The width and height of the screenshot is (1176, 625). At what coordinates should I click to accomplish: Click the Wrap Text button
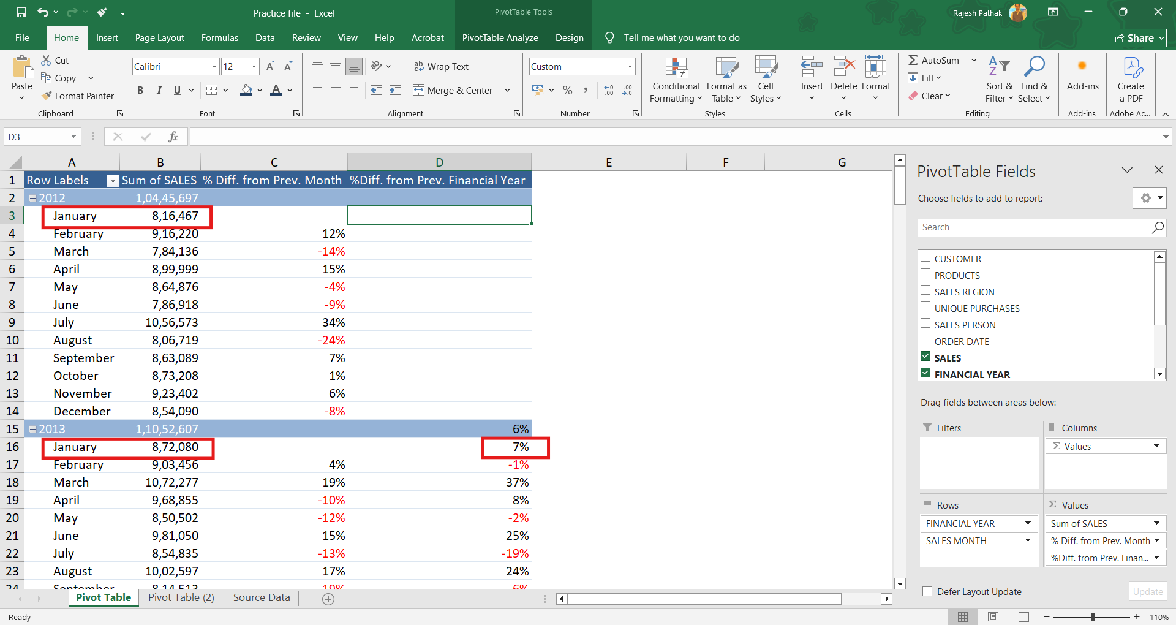[441, 66]
